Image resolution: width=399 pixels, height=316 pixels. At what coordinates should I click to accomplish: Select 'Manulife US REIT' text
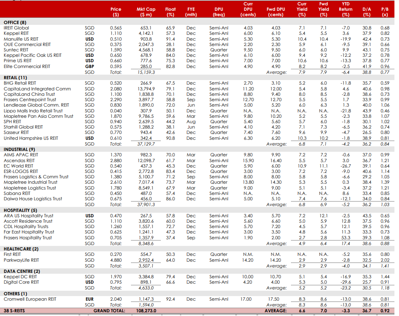click(21, 39)
